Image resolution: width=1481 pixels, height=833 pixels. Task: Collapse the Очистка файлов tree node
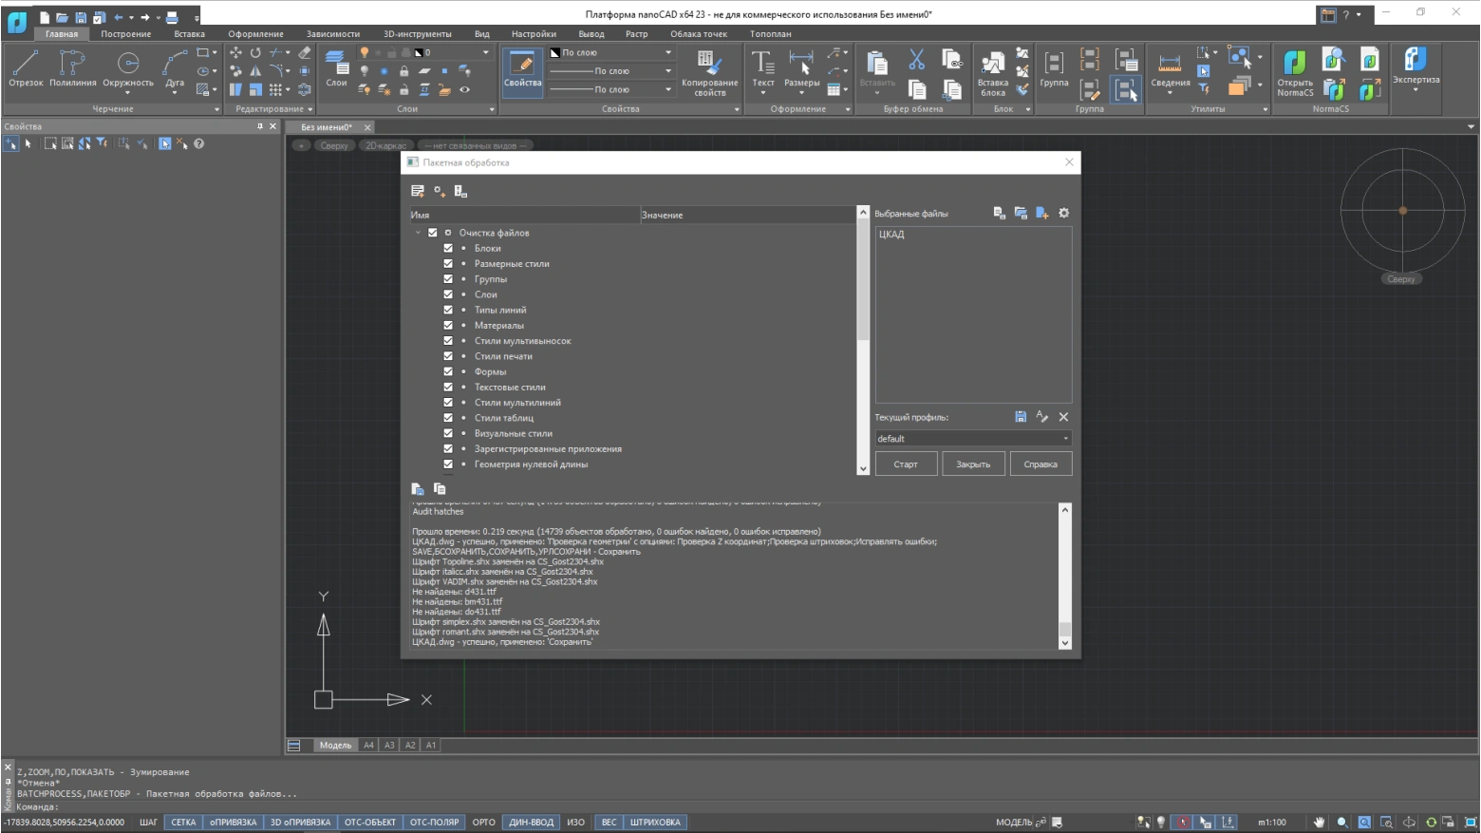click(418, 233)
